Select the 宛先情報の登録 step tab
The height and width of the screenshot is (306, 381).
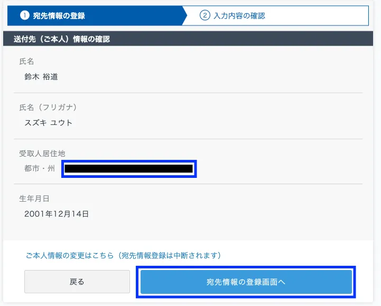[x=59, y=16]
